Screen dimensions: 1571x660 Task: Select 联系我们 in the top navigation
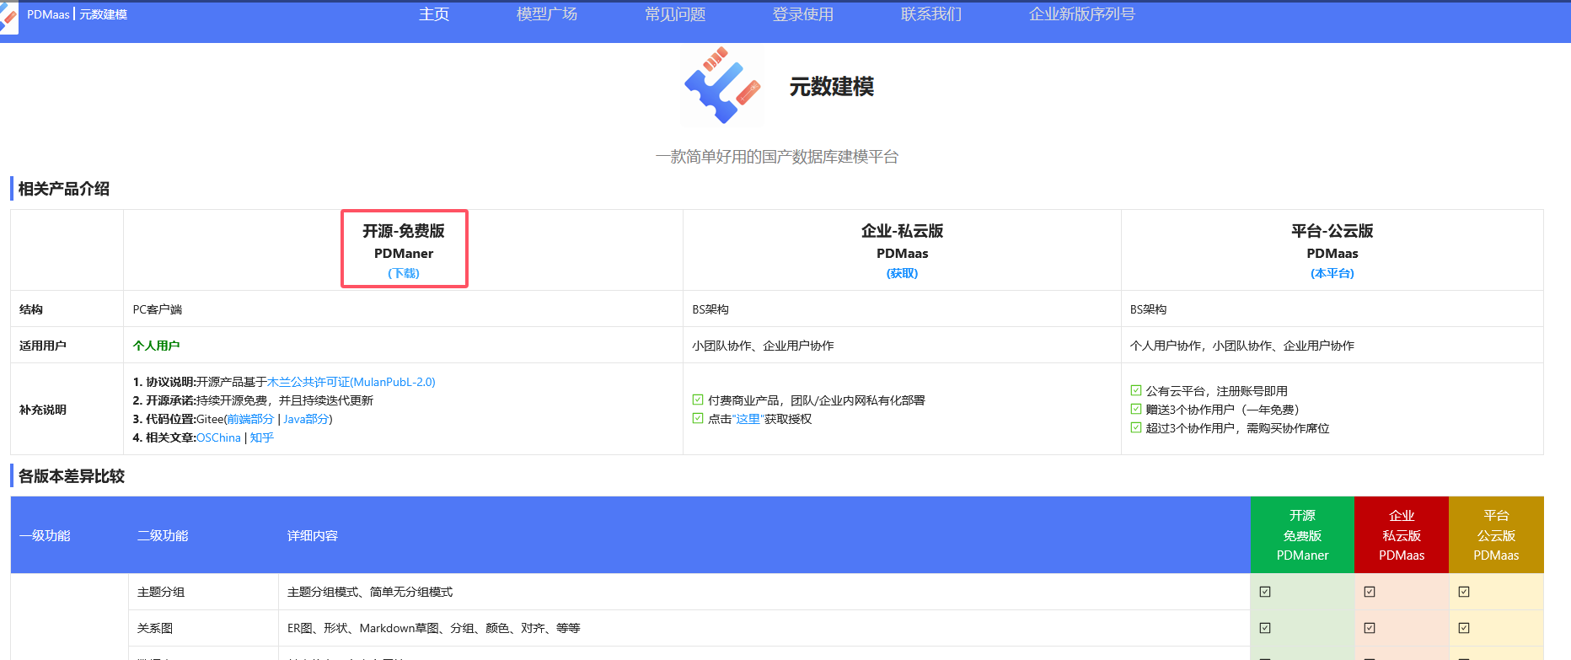point(931,14)
